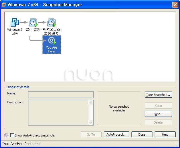The height and width of the screenshot is (148, 180).
Task: Click the 한컴오피스 2010 설치 label text
Action: (x=52, y=31)
